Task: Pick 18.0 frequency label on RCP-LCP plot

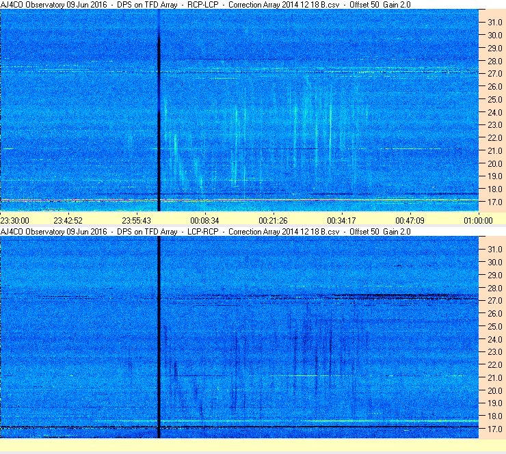Action: 495,189
